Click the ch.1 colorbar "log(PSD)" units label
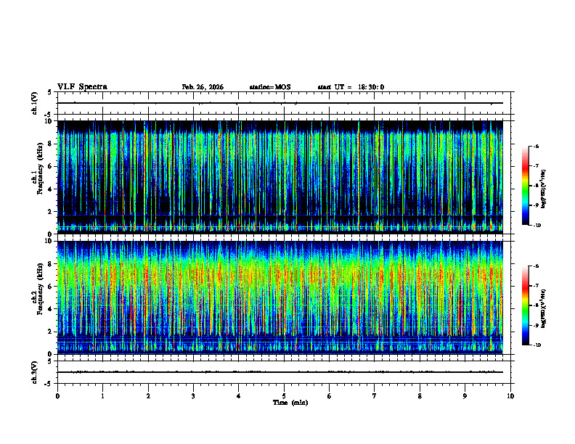This screenshot has width=575, height=444. click(544, 189)
